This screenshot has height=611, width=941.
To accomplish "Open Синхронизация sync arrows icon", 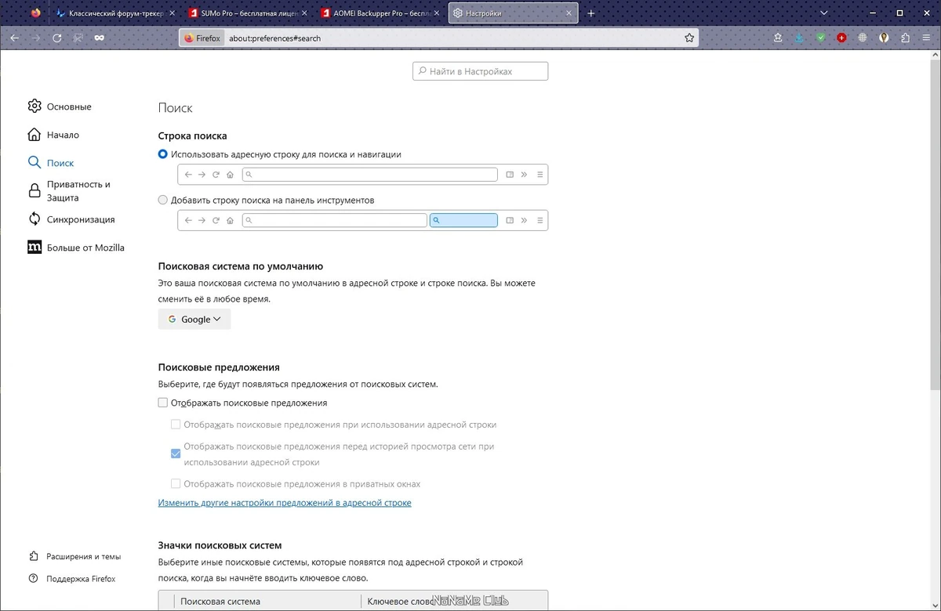I will [x=35, y=219].
